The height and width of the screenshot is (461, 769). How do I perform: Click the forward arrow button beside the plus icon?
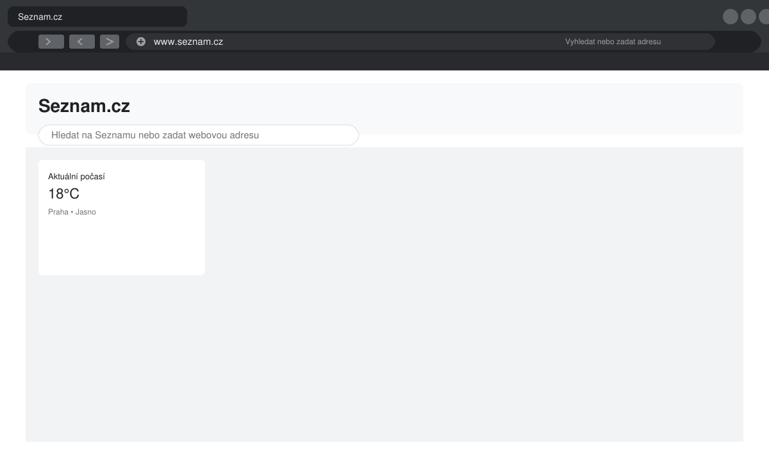point(110,42)
